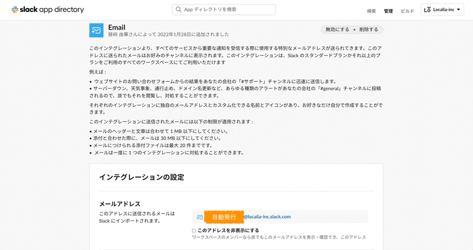Viewport: 473px width, 250px height.
Task: Click the Slack にインポートされます description
Action: (x=129, y=221)
